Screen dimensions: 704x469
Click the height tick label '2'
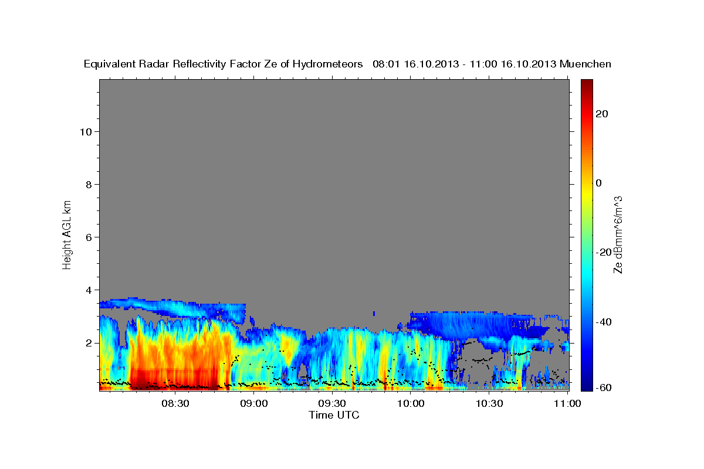[x=89, y=342]
